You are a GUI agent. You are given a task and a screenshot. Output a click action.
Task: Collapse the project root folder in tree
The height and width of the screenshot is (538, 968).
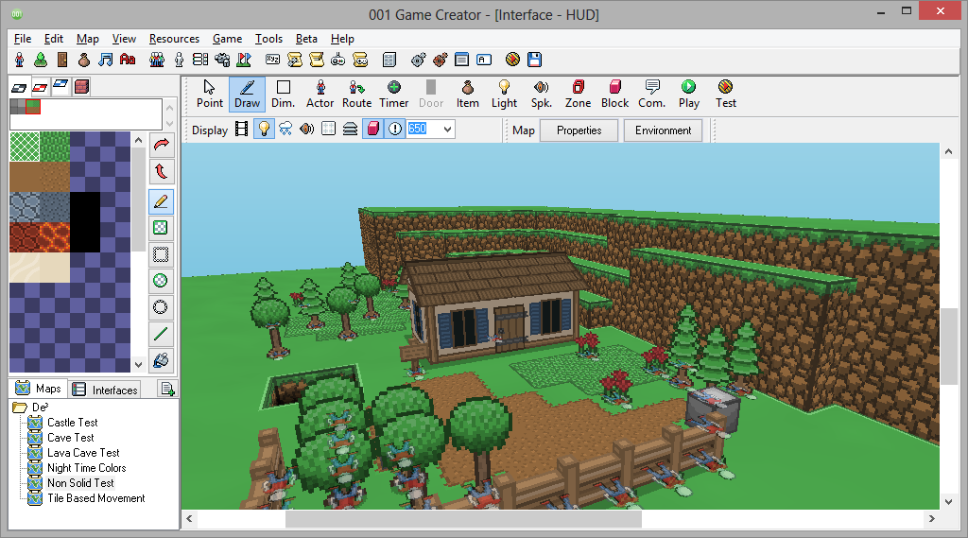(x=19, y=408)
